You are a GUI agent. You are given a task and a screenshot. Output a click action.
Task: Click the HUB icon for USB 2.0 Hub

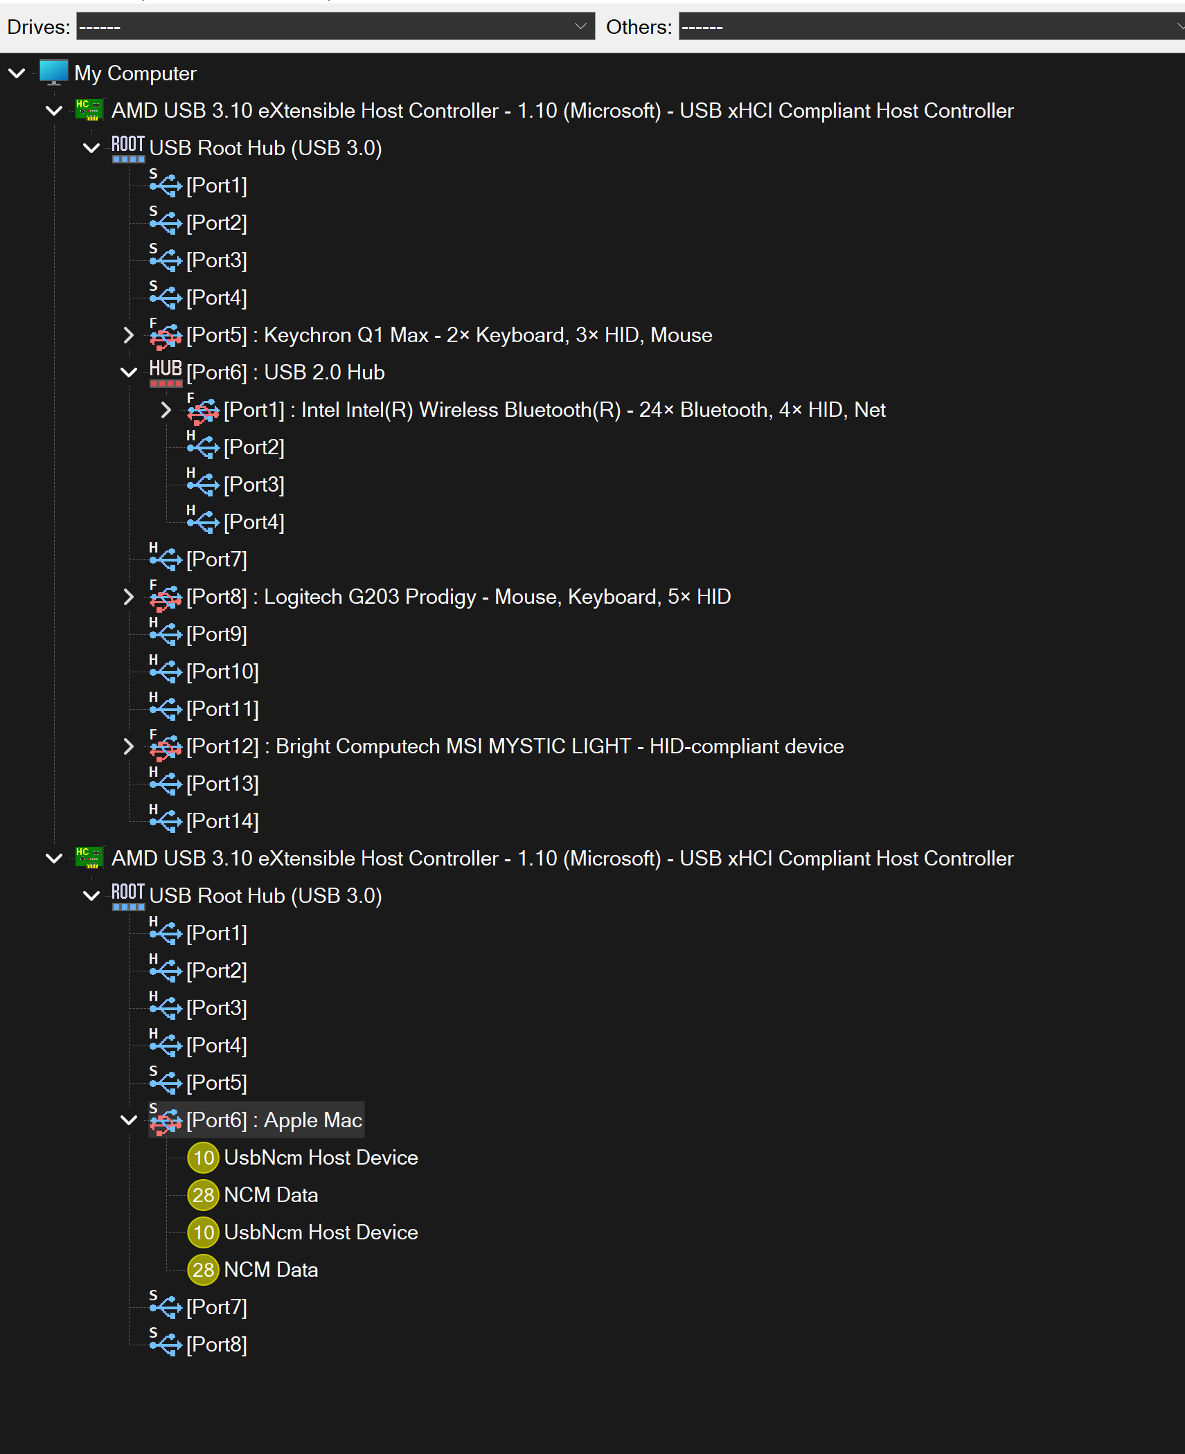pyautogui.click(x=166, y=373)
